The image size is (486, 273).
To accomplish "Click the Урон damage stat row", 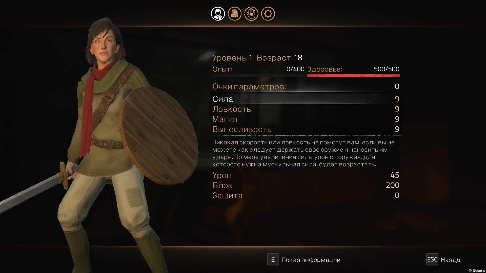I will point(306,175).
